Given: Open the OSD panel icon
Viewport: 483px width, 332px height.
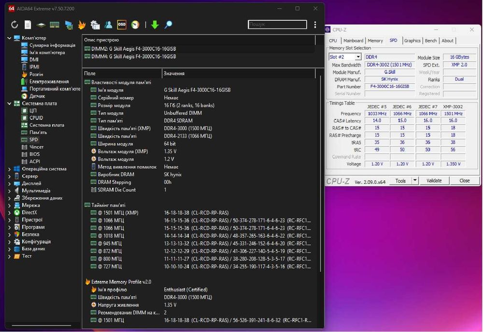Looking at the screenshot, I should click(x=122, y=25).
